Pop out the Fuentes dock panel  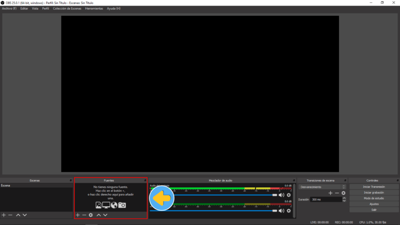pos(145,180)
